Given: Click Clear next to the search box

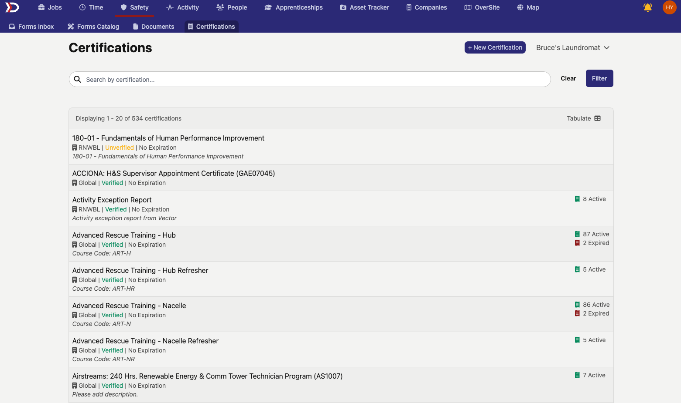Looking at the screenshot, I should (568, 78).
